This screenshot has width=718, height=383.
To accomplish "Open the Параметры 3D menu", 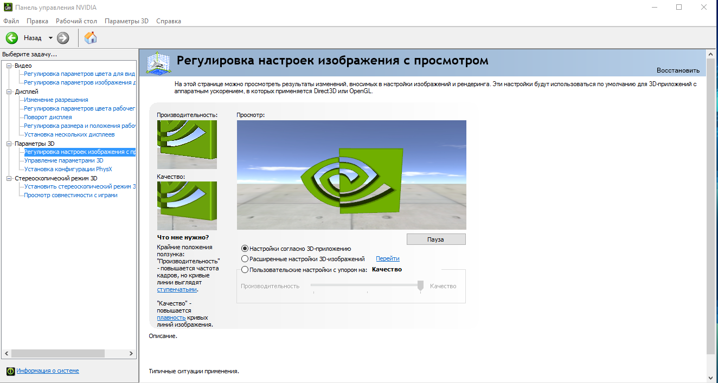I will pos(126,21).
